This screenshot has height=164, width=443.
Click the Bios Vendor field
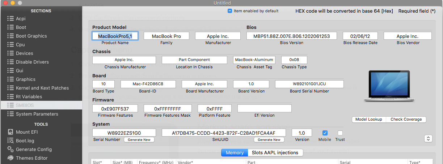(408, 36)
